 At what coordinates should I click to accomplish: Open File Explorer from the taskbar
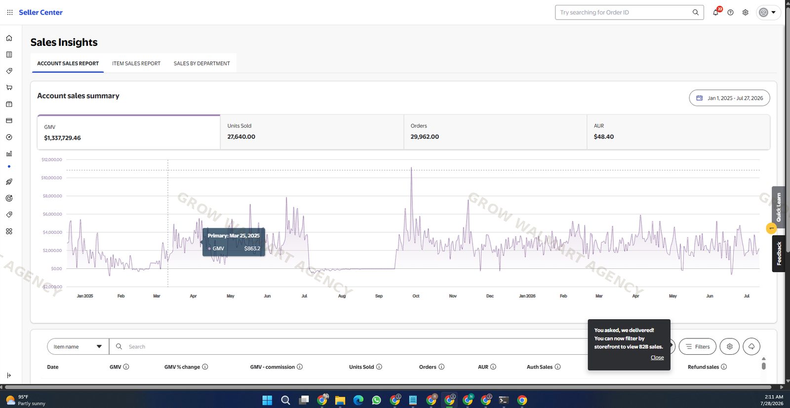tap(340, 400)
